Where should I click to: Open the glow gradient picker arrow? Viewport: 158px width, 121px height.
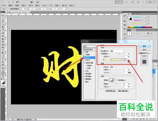pyautogui.click(x=125, y=60)
